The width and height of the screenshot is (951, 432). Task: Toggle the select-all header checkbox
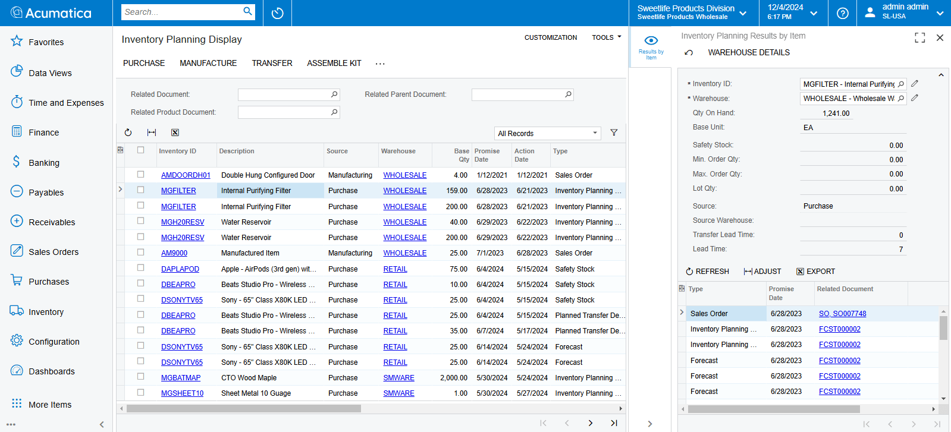pos(141,150)
